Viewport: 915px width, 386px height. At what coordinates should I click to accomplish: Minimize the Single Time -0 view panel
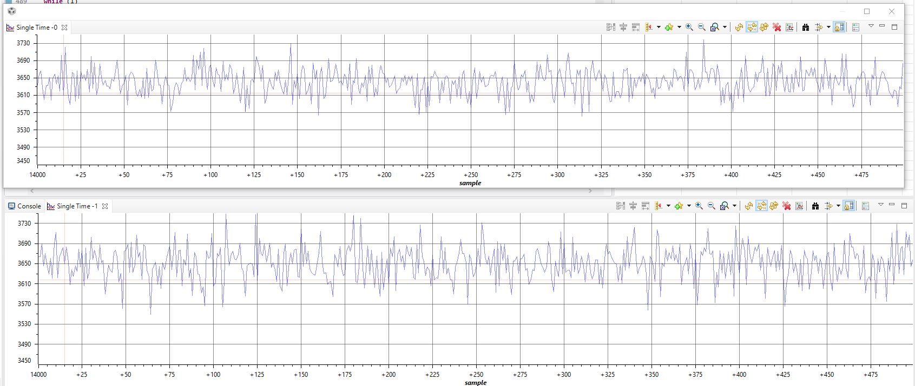(x=882, y=26)
